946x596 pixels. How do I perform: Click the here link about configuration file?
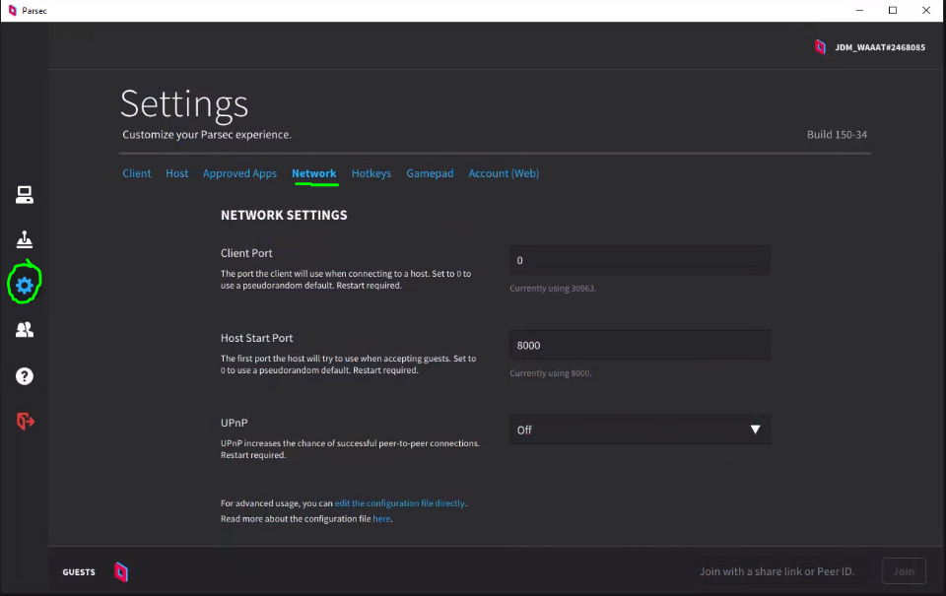381,519
